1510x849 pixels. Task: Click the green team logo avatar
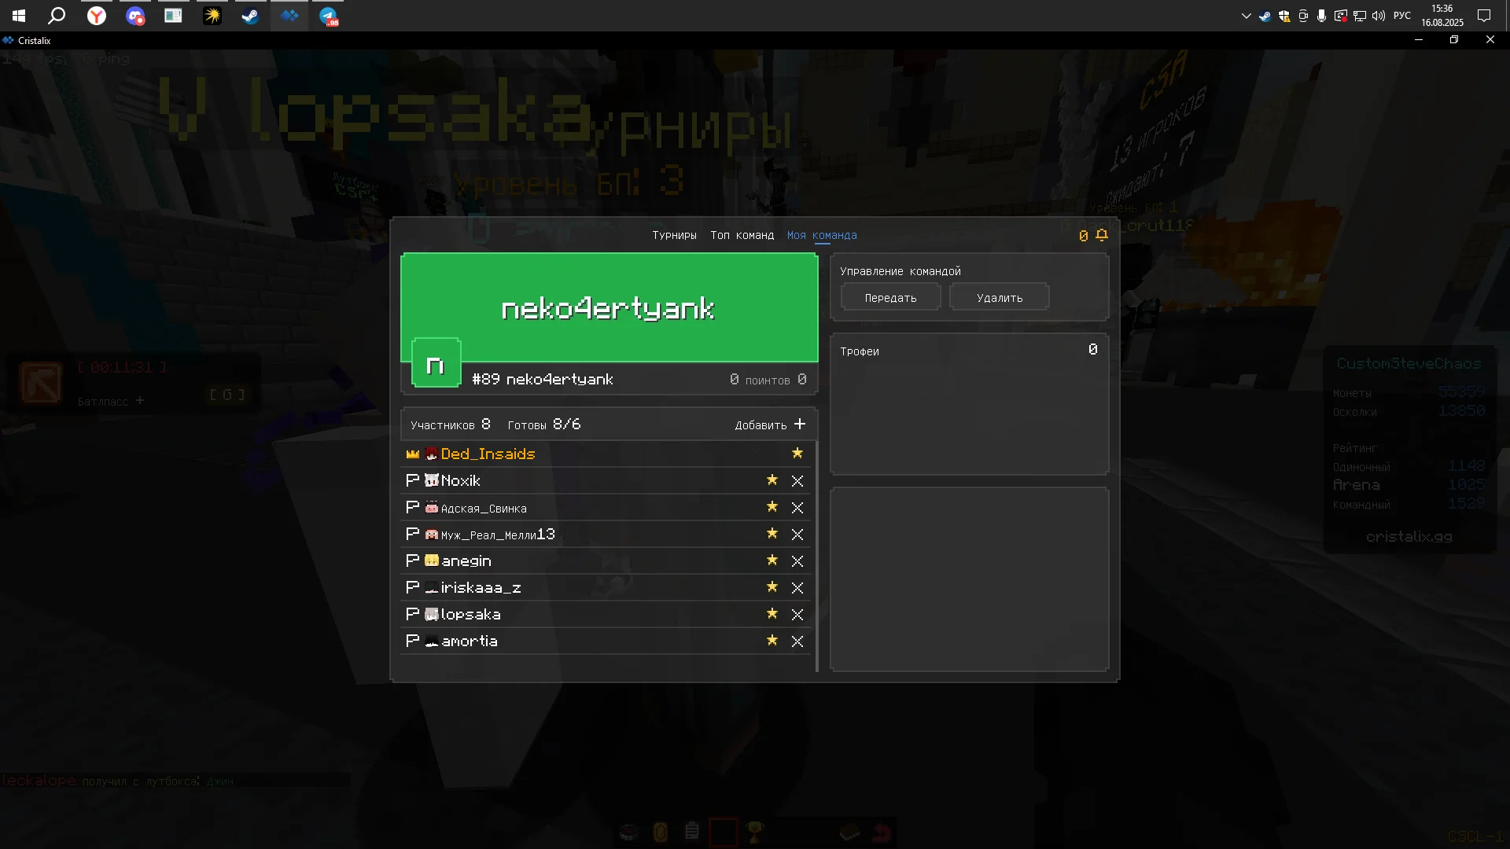(x=436, y=363)
